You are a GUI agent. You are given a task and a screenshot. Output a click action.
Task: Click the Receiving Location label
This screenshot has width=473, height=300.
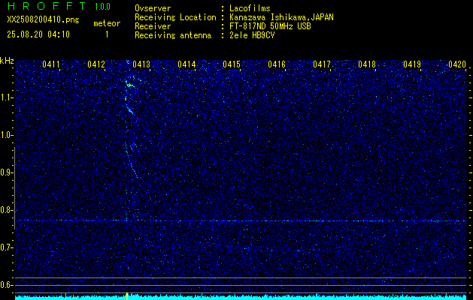175,17
